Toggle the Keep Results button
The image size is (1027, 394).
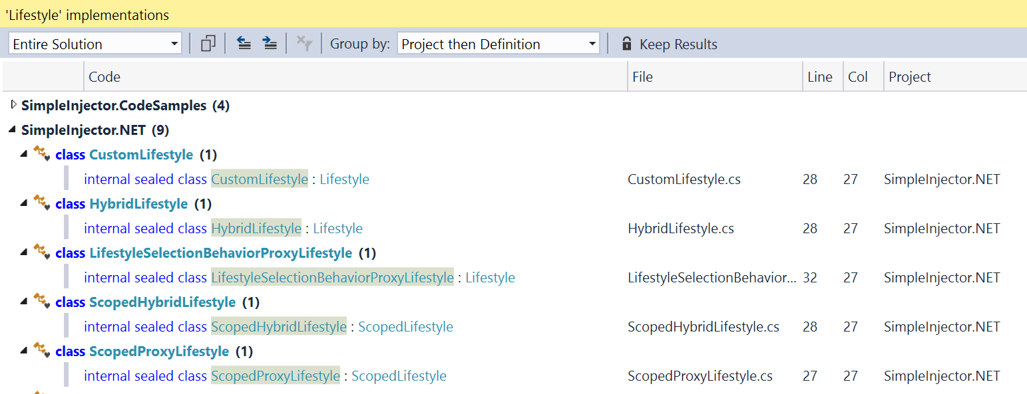pos(669,44)
